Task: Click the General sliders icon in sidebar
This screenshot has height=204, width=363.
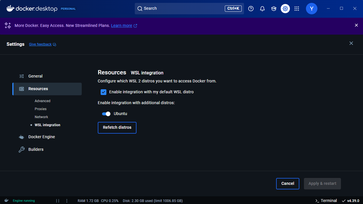Action: (22, 76)
